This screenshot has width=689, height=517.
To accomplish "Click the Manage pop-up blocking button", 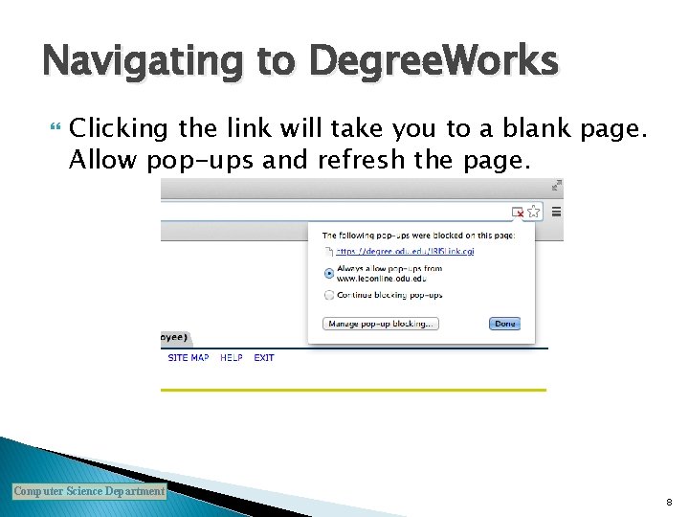I will click(381, 324).
